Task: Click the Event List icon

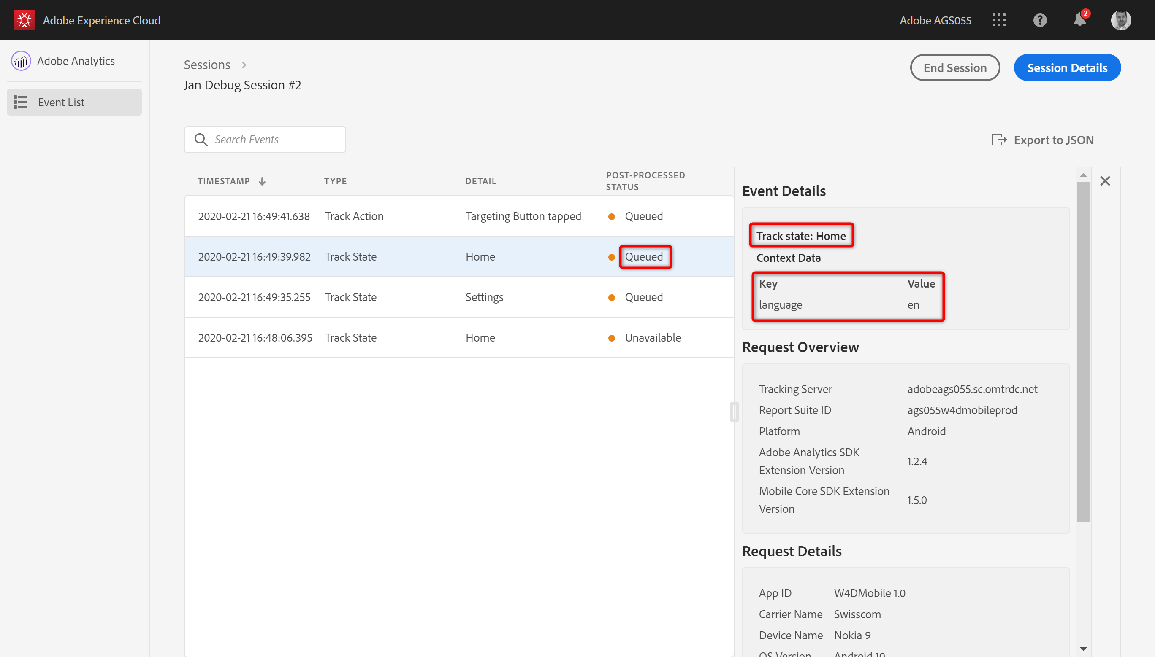Action: click(20, 102)
